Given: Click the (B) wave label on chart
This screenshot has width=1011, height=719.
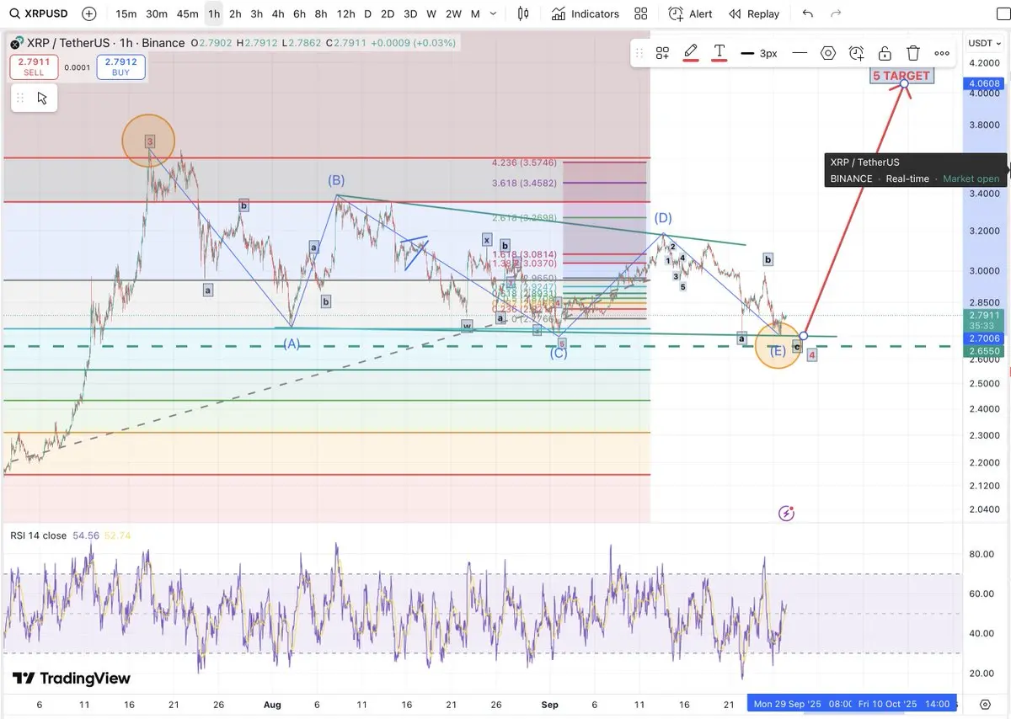Looking at the screenshot, I should [336, 180].
